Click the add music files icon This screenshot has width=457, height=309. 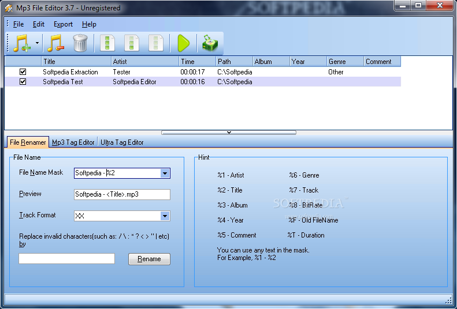pos(23,43)
